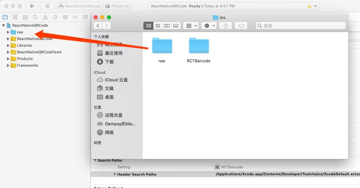Open the Debug navigator icon

click(66, 17)
